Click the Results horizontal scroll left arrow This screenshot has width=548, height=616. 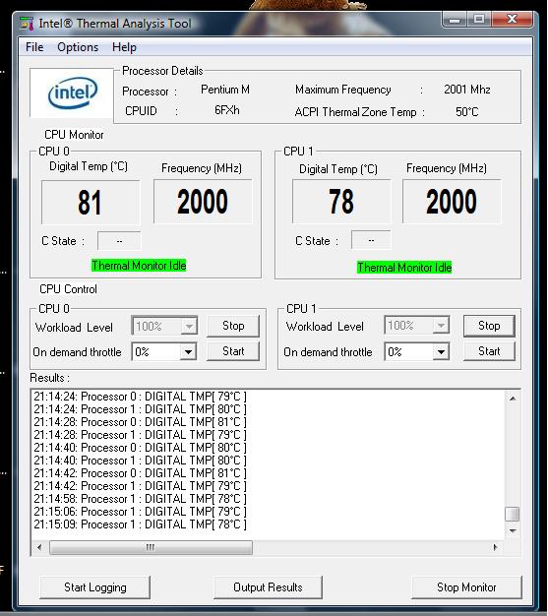(39, 547)
